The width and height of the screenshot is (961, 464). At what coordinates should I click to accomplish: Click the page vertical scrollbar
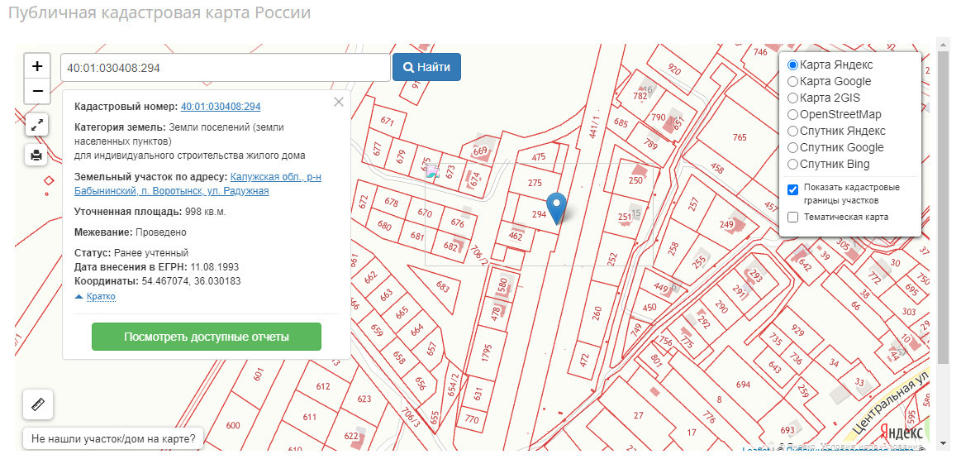click(943, 208)
